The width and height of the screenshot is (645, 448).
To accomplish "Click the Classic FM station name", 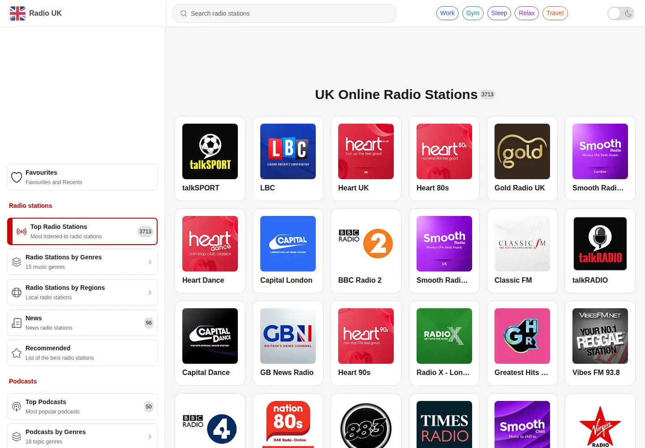I will (513, 280).
